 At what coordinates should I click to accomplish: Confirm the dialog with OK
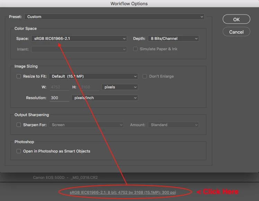(236, 19)
